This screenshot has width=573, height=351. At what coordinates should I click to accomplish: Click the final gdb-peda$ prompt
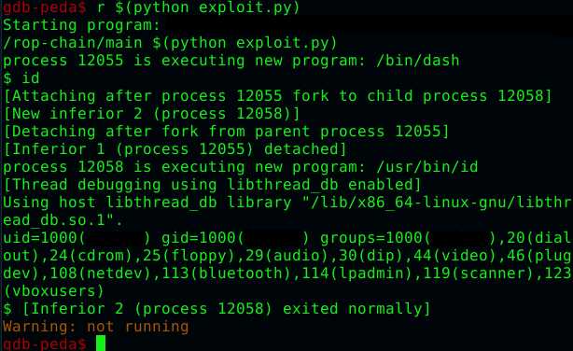45,344
